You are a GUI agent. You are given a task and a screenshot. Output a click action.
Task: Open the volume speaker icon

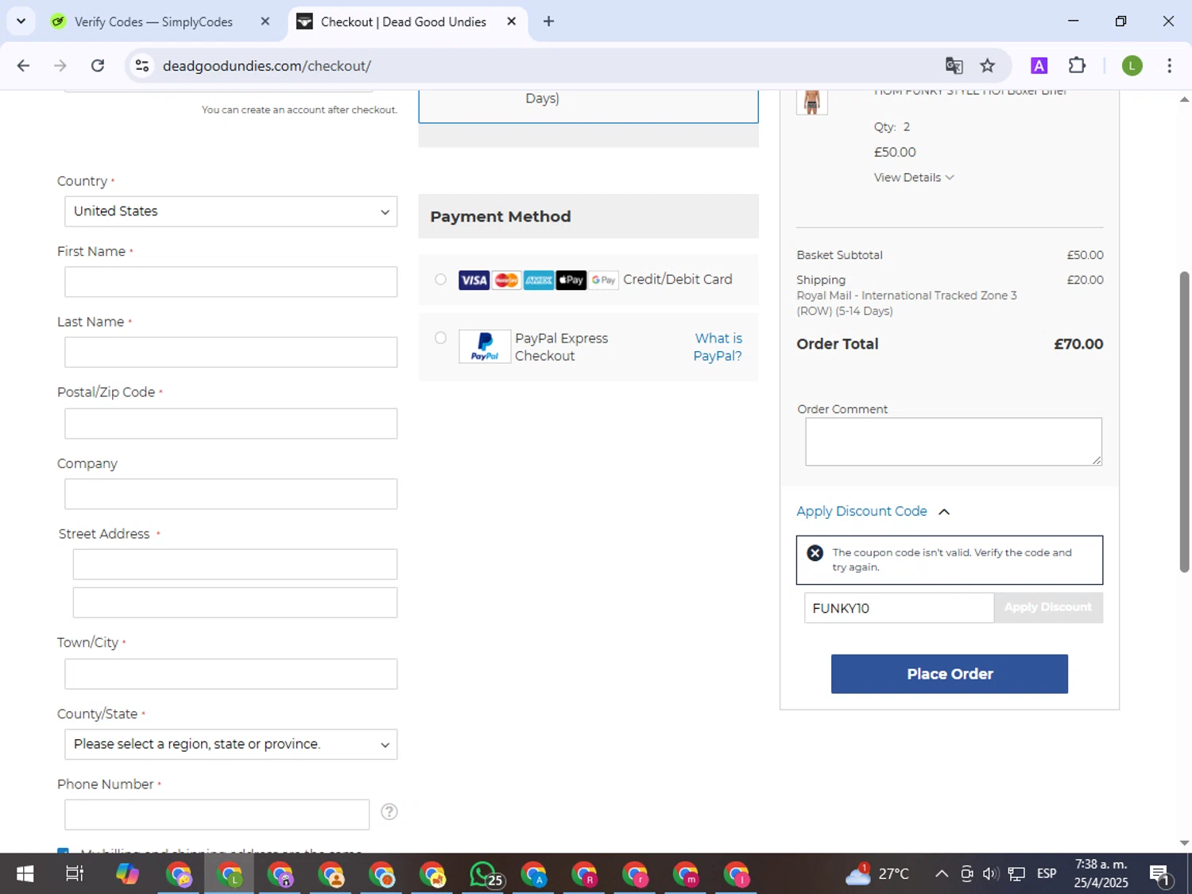pos(990,874)
